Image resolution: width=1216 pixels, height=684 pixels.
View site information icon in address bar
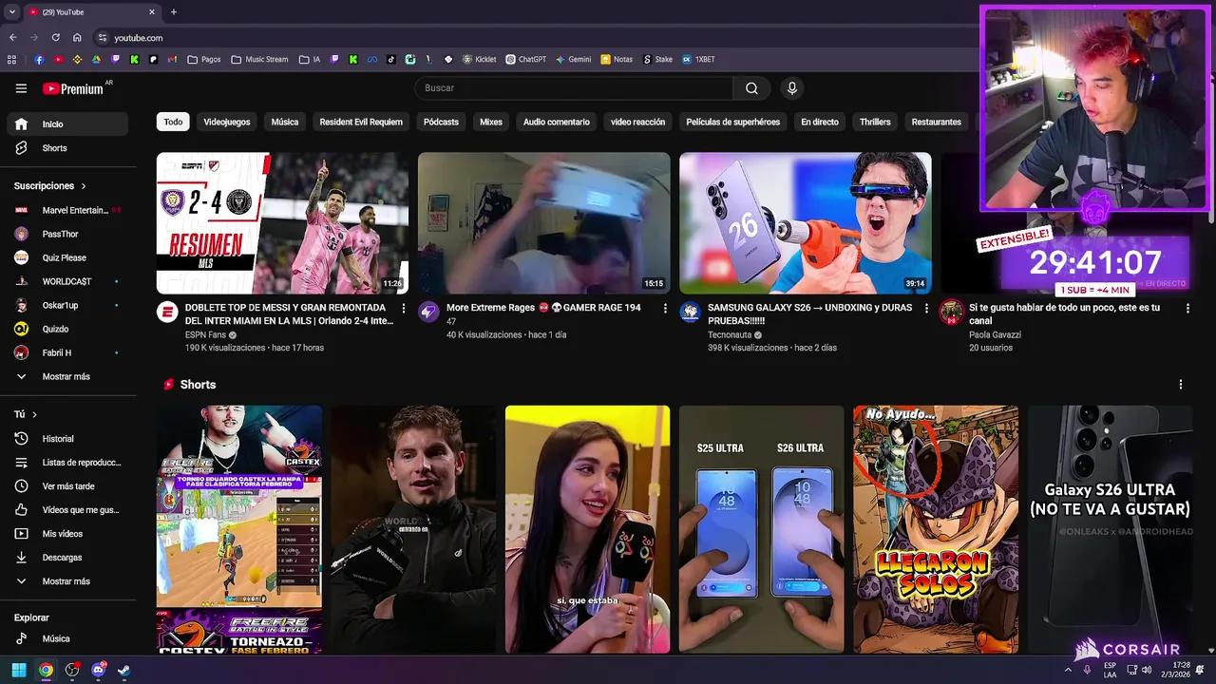point(102,38)
